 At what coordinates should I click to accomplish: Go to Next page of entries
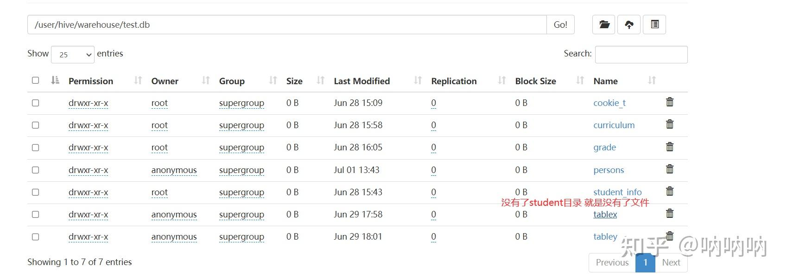pyautogui.click(x=671, y=262)
